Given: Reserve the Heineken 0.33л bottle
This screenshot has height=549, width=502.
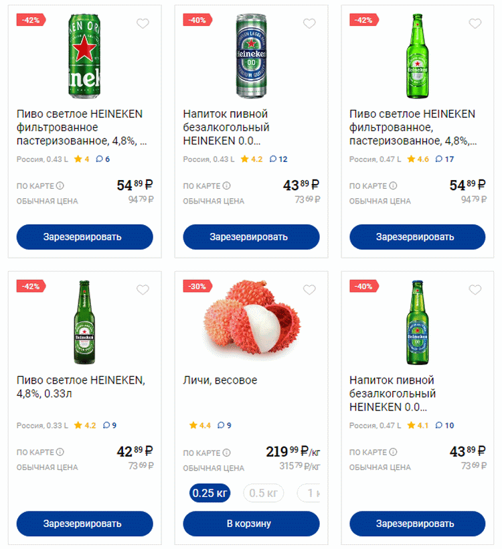Looking at the screenshot, I should coord(85,524).
